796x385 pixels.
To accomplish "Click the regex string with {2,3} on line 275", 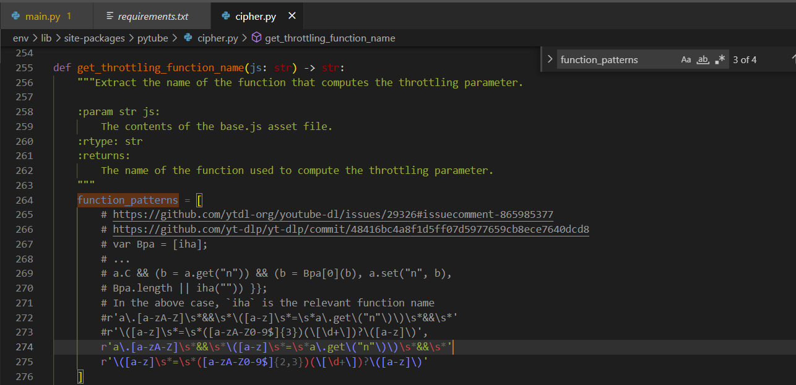I will click(x=264, y=362).
